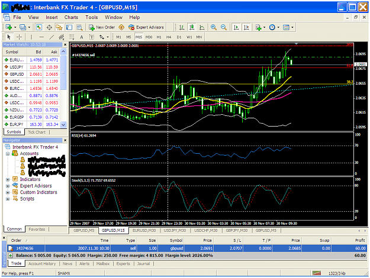Screen dimensions: 370x278
Task: Switch timeframe to M30
Action: tap(149, 37)
